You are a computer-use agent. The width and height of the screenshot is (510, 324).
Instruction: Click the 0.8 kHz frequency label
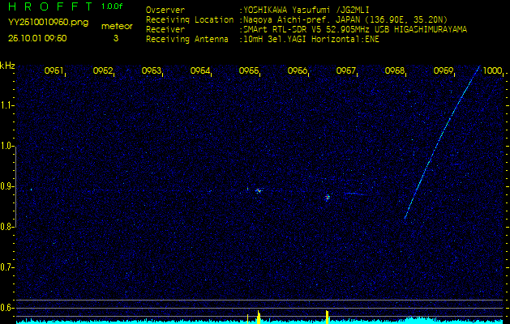point(6,227)
